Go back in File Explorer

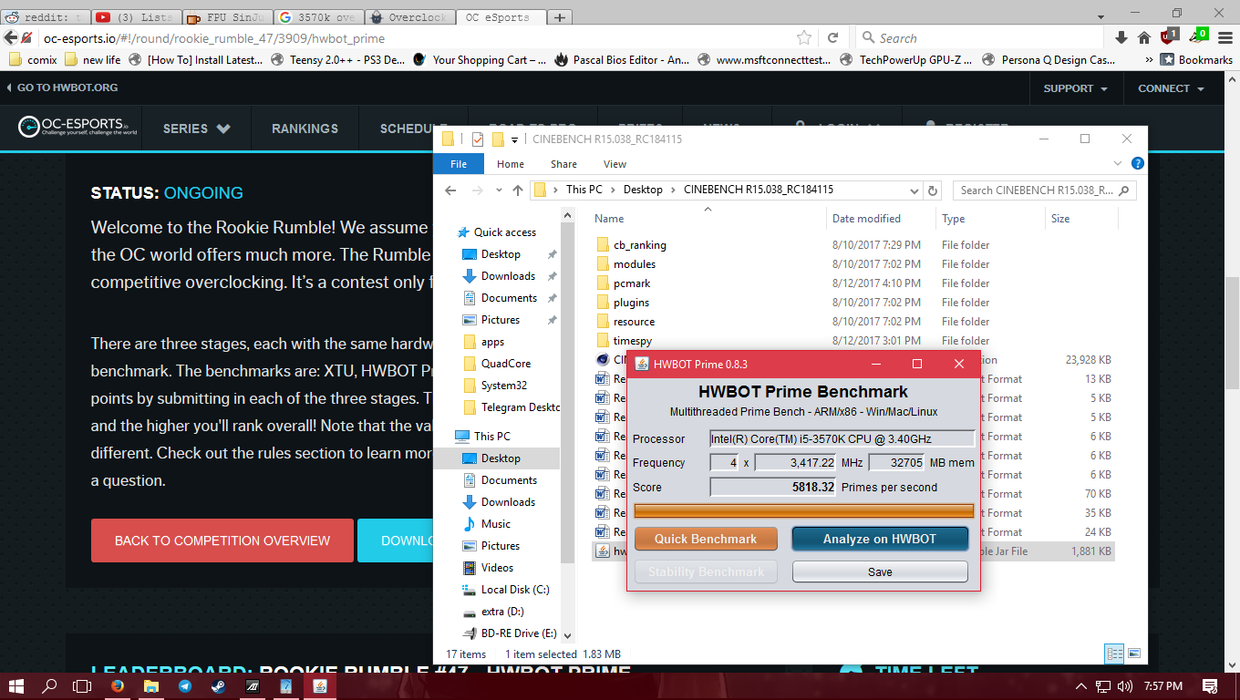(x=449, y=190)
